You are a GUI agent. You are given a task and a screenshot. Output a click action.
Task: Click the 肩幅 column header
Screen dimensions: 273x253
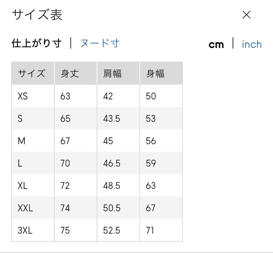[x=112, y=74]
